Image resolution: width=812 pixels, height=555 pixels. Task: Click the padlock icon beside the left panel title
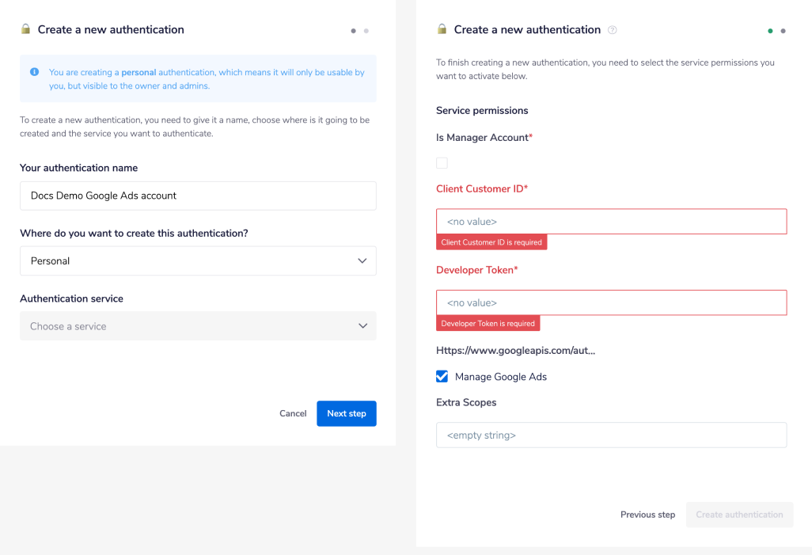[x=26, y=29]
